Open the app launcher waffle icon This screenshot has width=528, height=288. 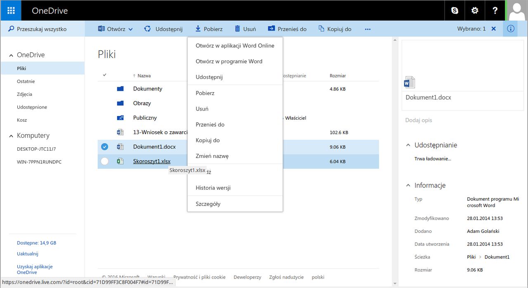(x=11, y=11)
